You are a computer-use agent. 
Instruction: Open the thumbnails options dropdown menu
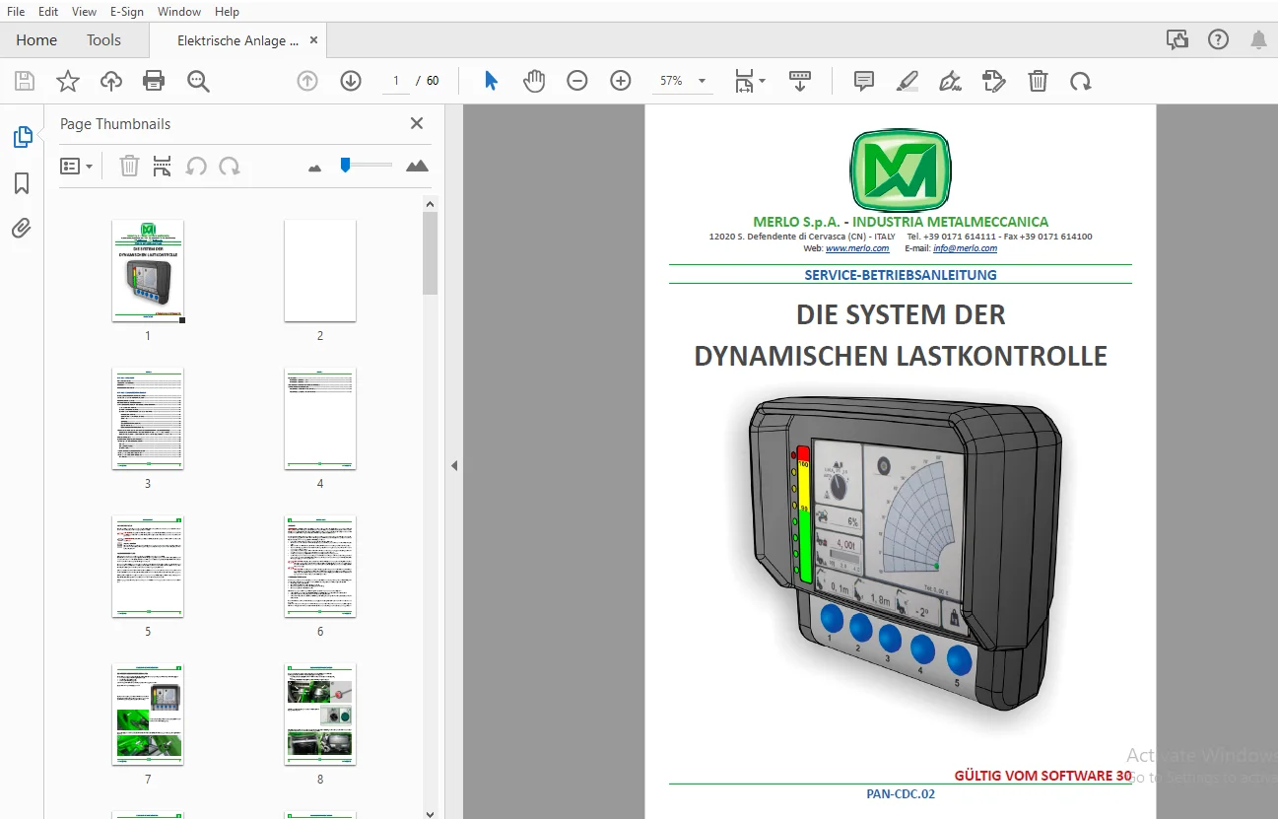(76, 166)
